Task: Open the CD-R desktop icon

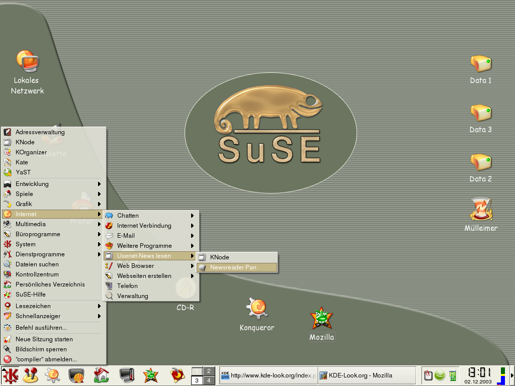Action: (x=186, y=289)
